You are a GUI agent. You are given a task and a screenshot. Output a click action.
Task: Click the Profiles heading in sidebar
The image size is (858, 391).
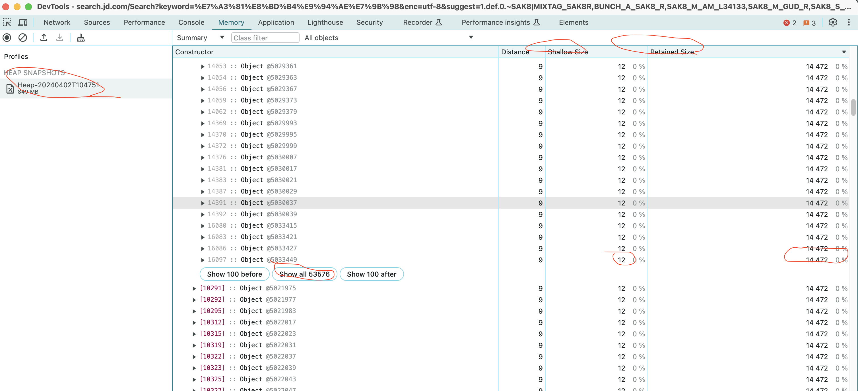point(16,57)
